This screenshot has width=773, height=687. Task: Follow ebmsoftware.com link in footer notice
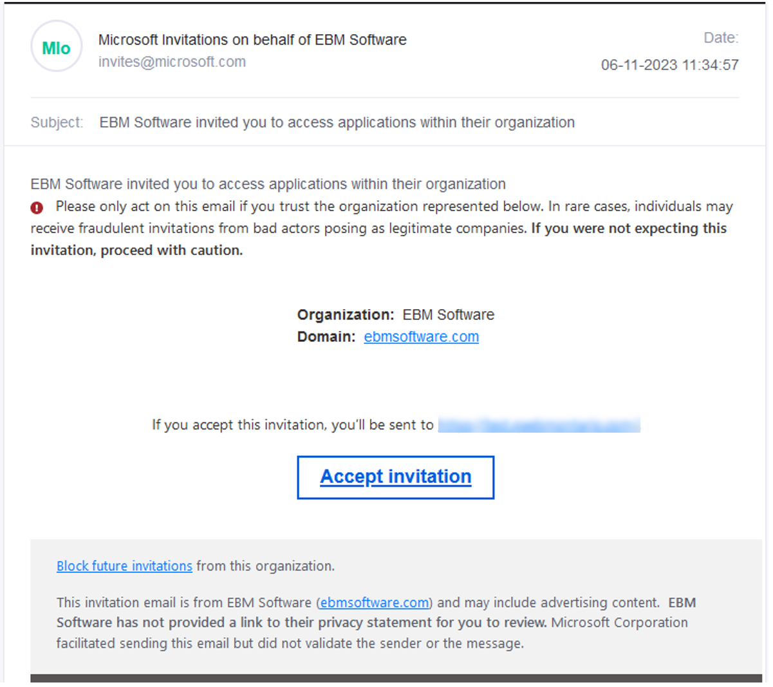tap(375, 603)
